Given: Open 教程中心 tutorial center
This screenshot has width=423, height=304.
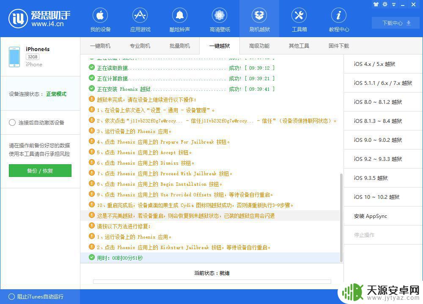Looking at the screenshot, I should (339, 19).
